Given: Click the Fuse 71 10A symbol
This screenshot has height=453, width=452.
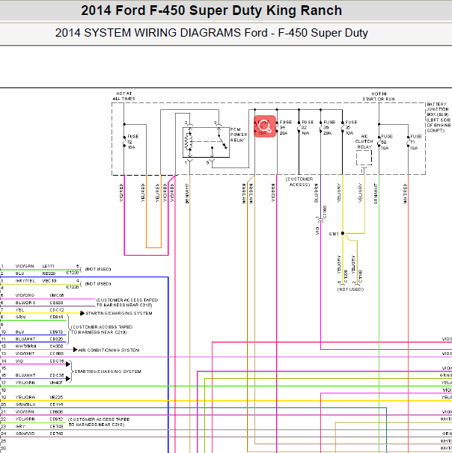Looking at the screenshot, I should point(409,141).
